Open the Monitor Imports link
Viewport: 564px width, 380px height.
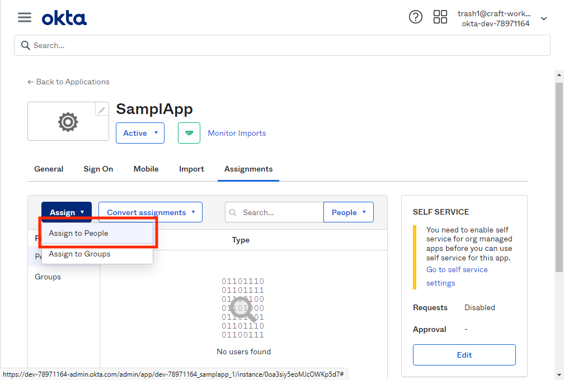tap(237, 133)
